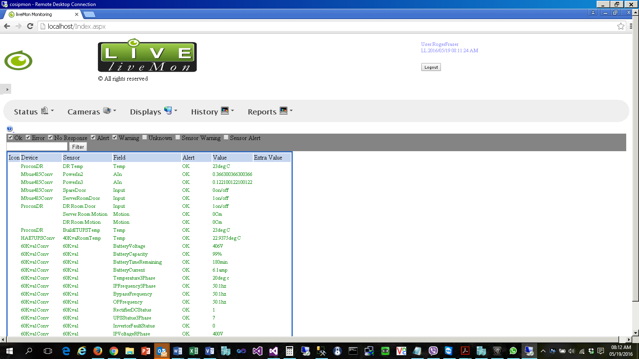
Task: Click the green eye liveMon logo
Action: [18, 61]
